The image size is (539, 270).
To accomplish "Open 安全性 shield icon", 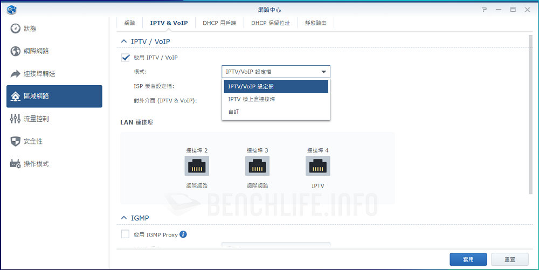I will pos(16,141).
